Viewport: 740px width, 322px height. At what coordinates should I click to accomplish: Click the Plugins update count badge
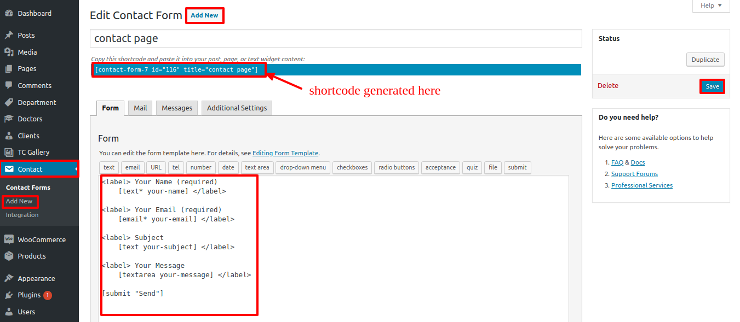(x=48, y=295)
